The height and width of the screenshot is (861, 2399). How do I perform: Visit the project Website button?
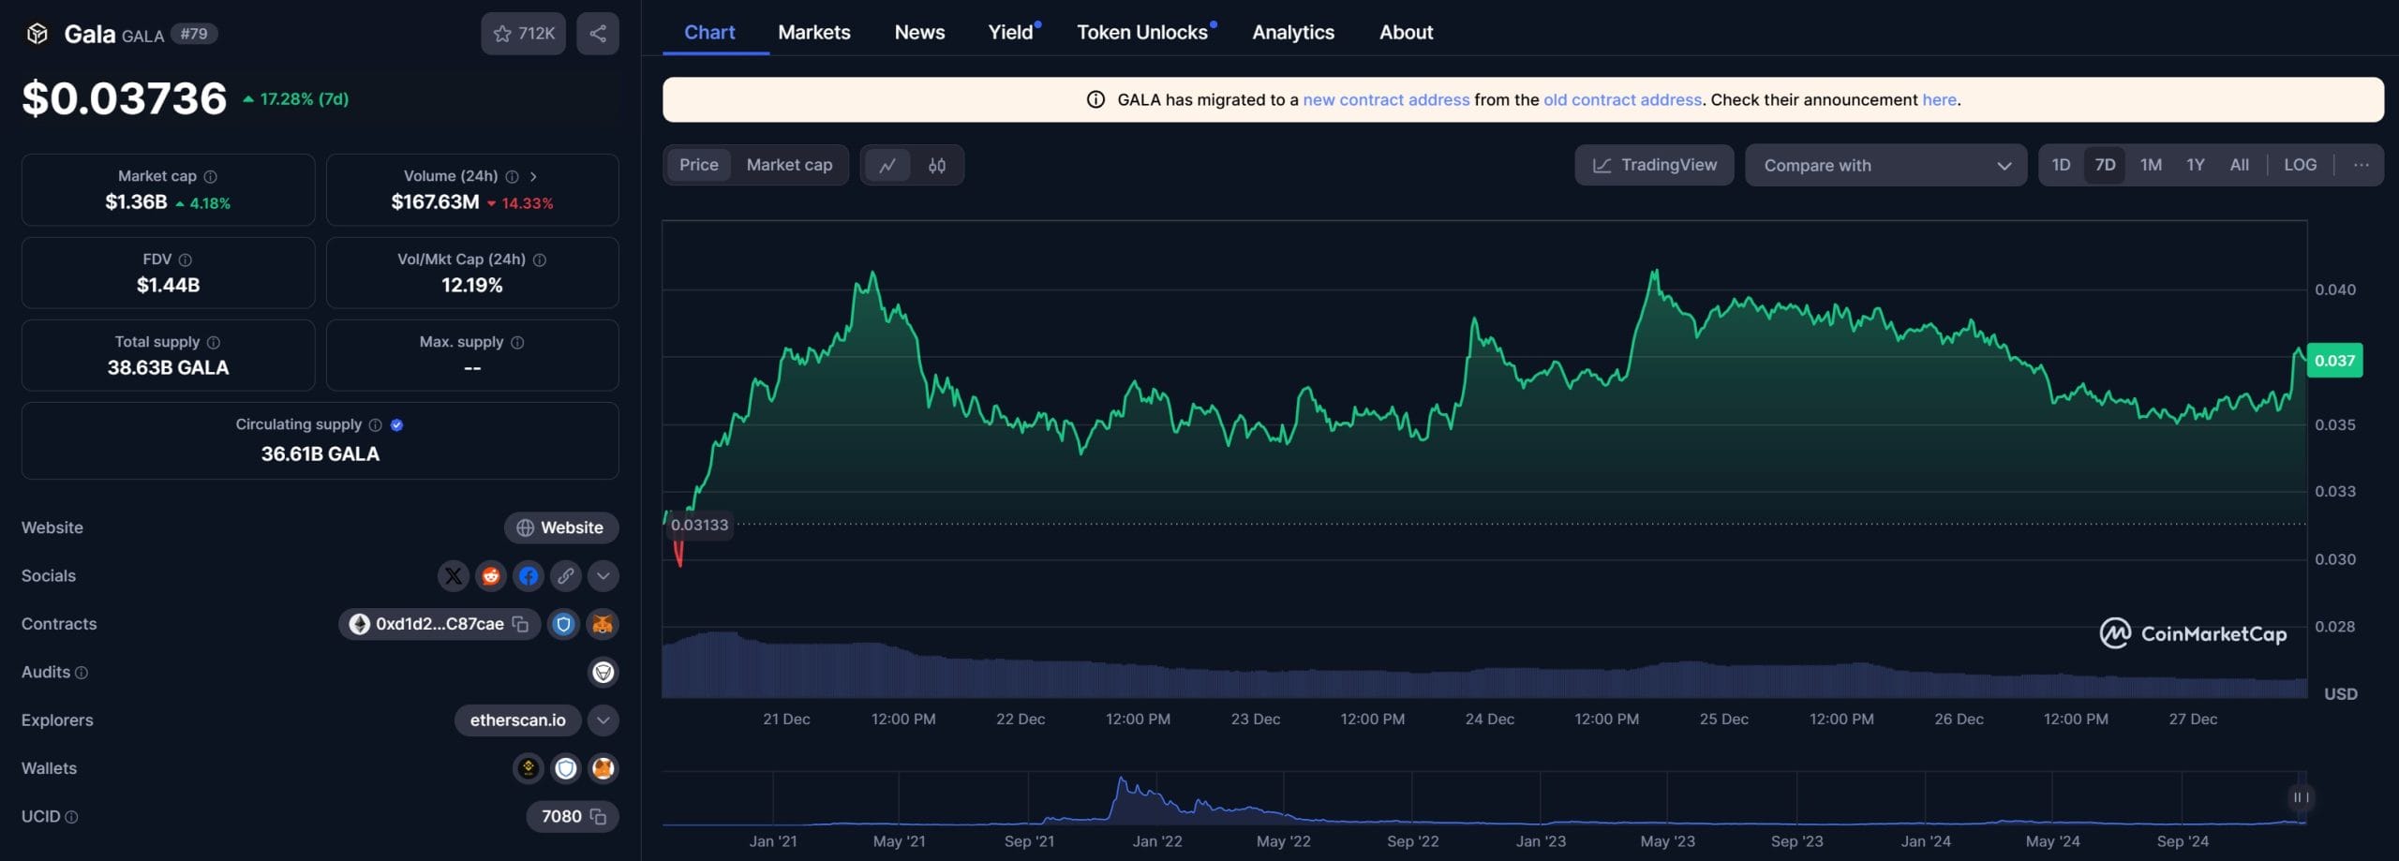[561, 527]
